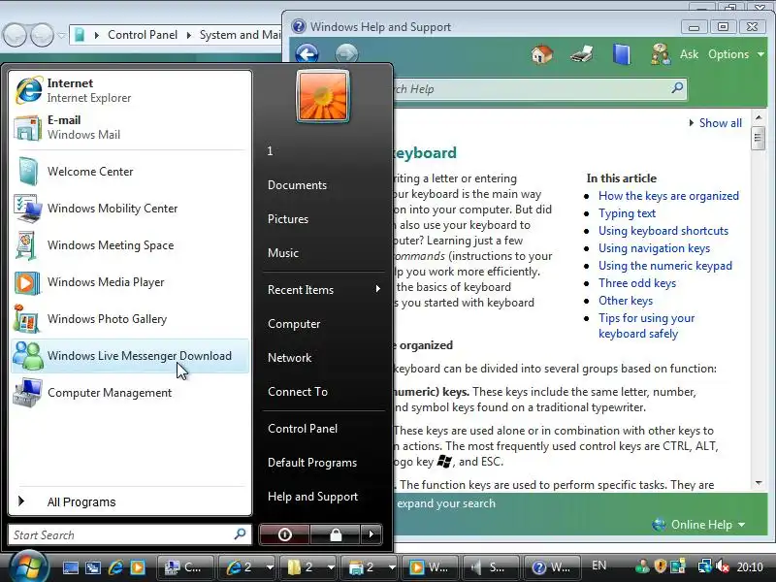Browse Help with the blue book icon
Image resolution: width=776 pixels, height=582 pixels.
click(622, 54)
